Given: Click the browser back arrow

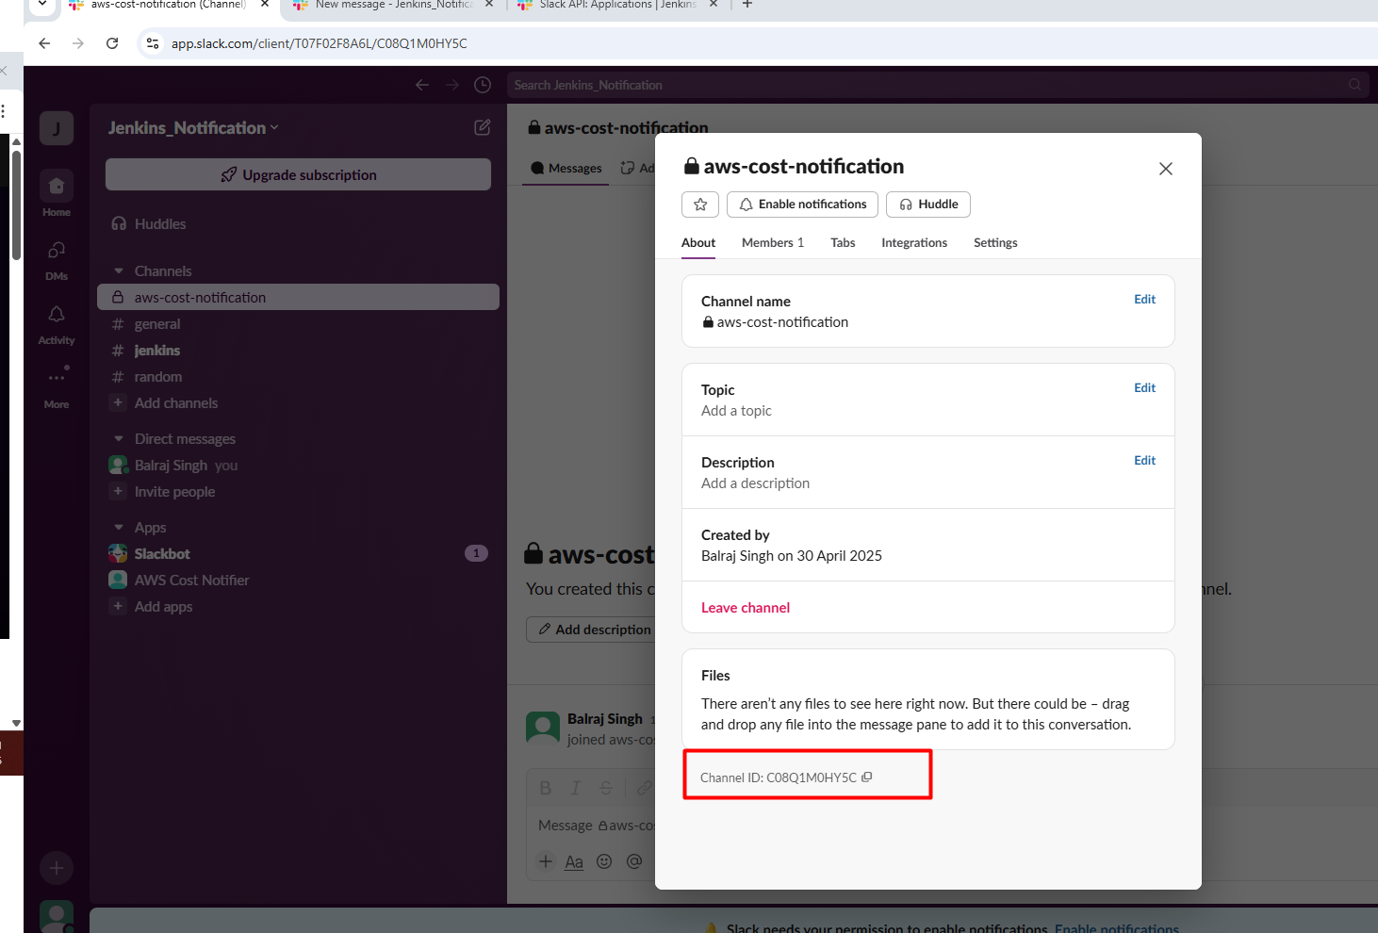Looking at the screenshot, I should click(x=44, y=43).
